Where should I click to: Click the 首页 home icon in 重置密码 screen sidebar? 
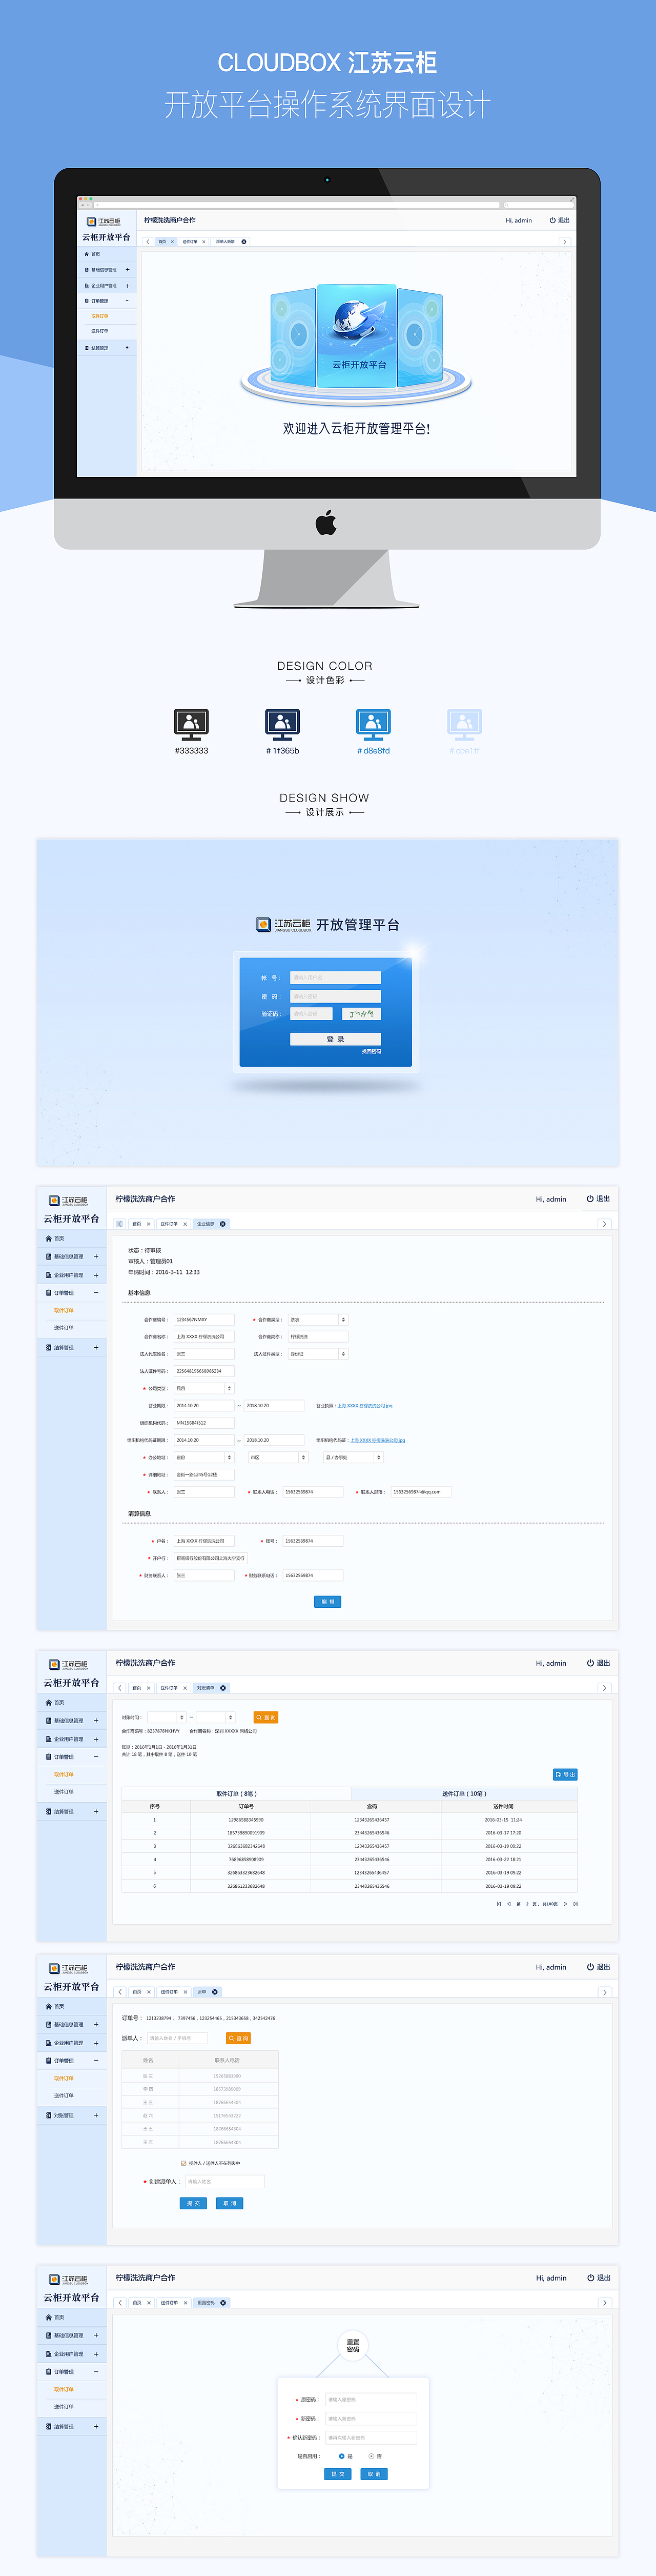pyautogui.click(x=48, y=2317)
